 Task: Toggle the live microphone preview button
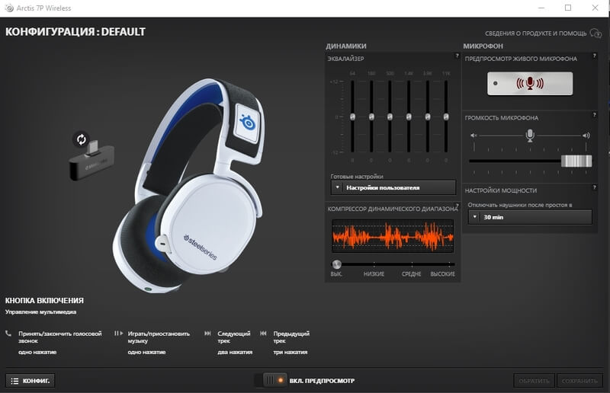(x=529, y=83)
